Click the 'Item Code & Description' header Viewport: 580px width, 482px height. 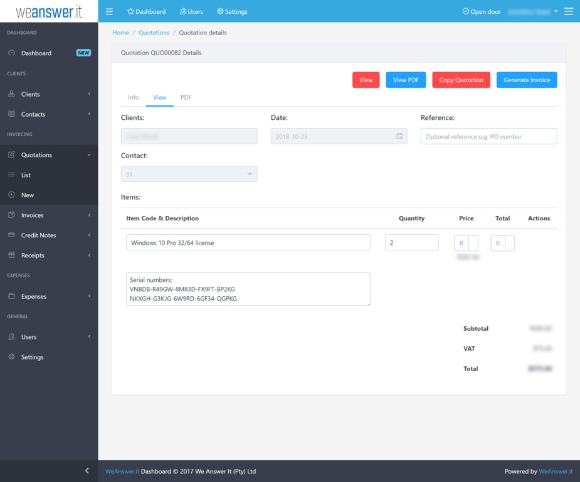click(162, 218)
